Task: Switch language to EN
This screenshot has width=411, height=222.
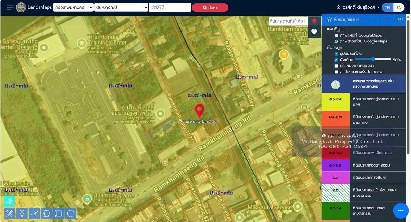Action: tap(399, 7)
